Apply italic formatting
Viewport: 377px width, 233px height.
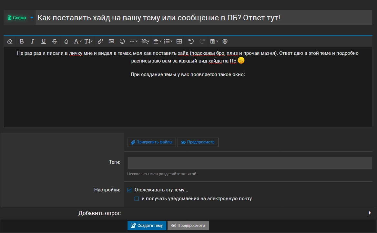[x=33, y=41]
